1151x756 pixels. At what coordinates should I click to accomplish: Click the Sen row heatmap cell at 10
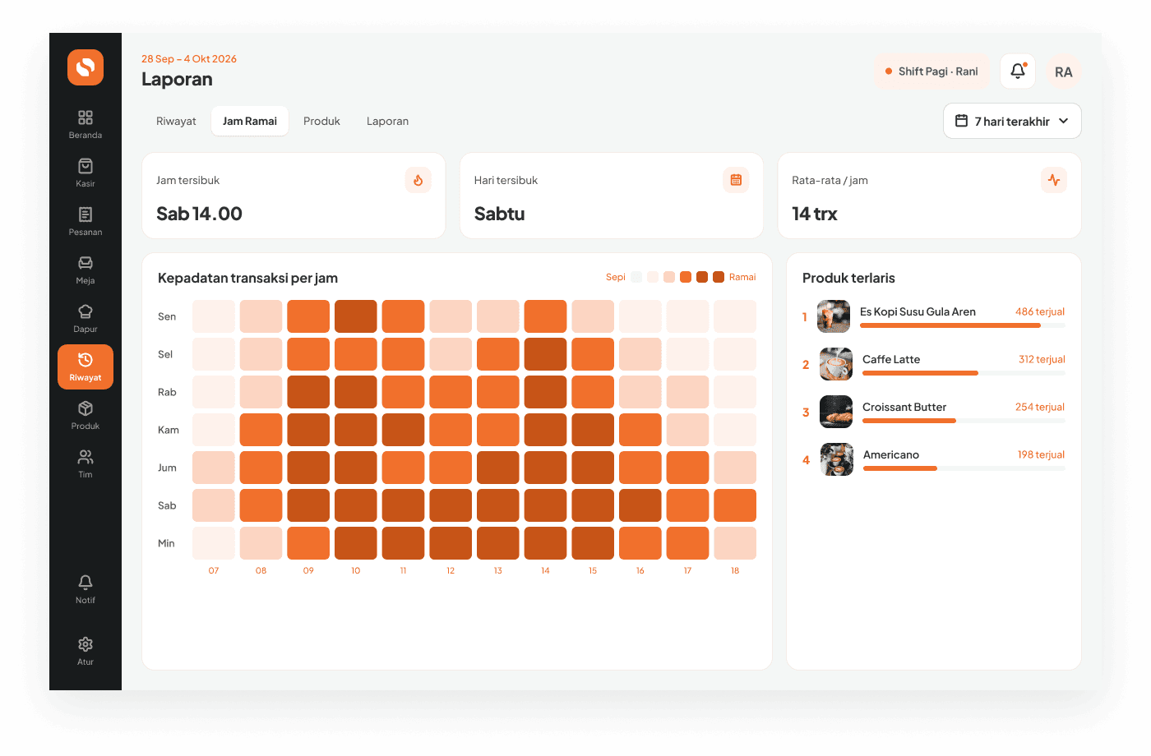[x=356, y=316]
